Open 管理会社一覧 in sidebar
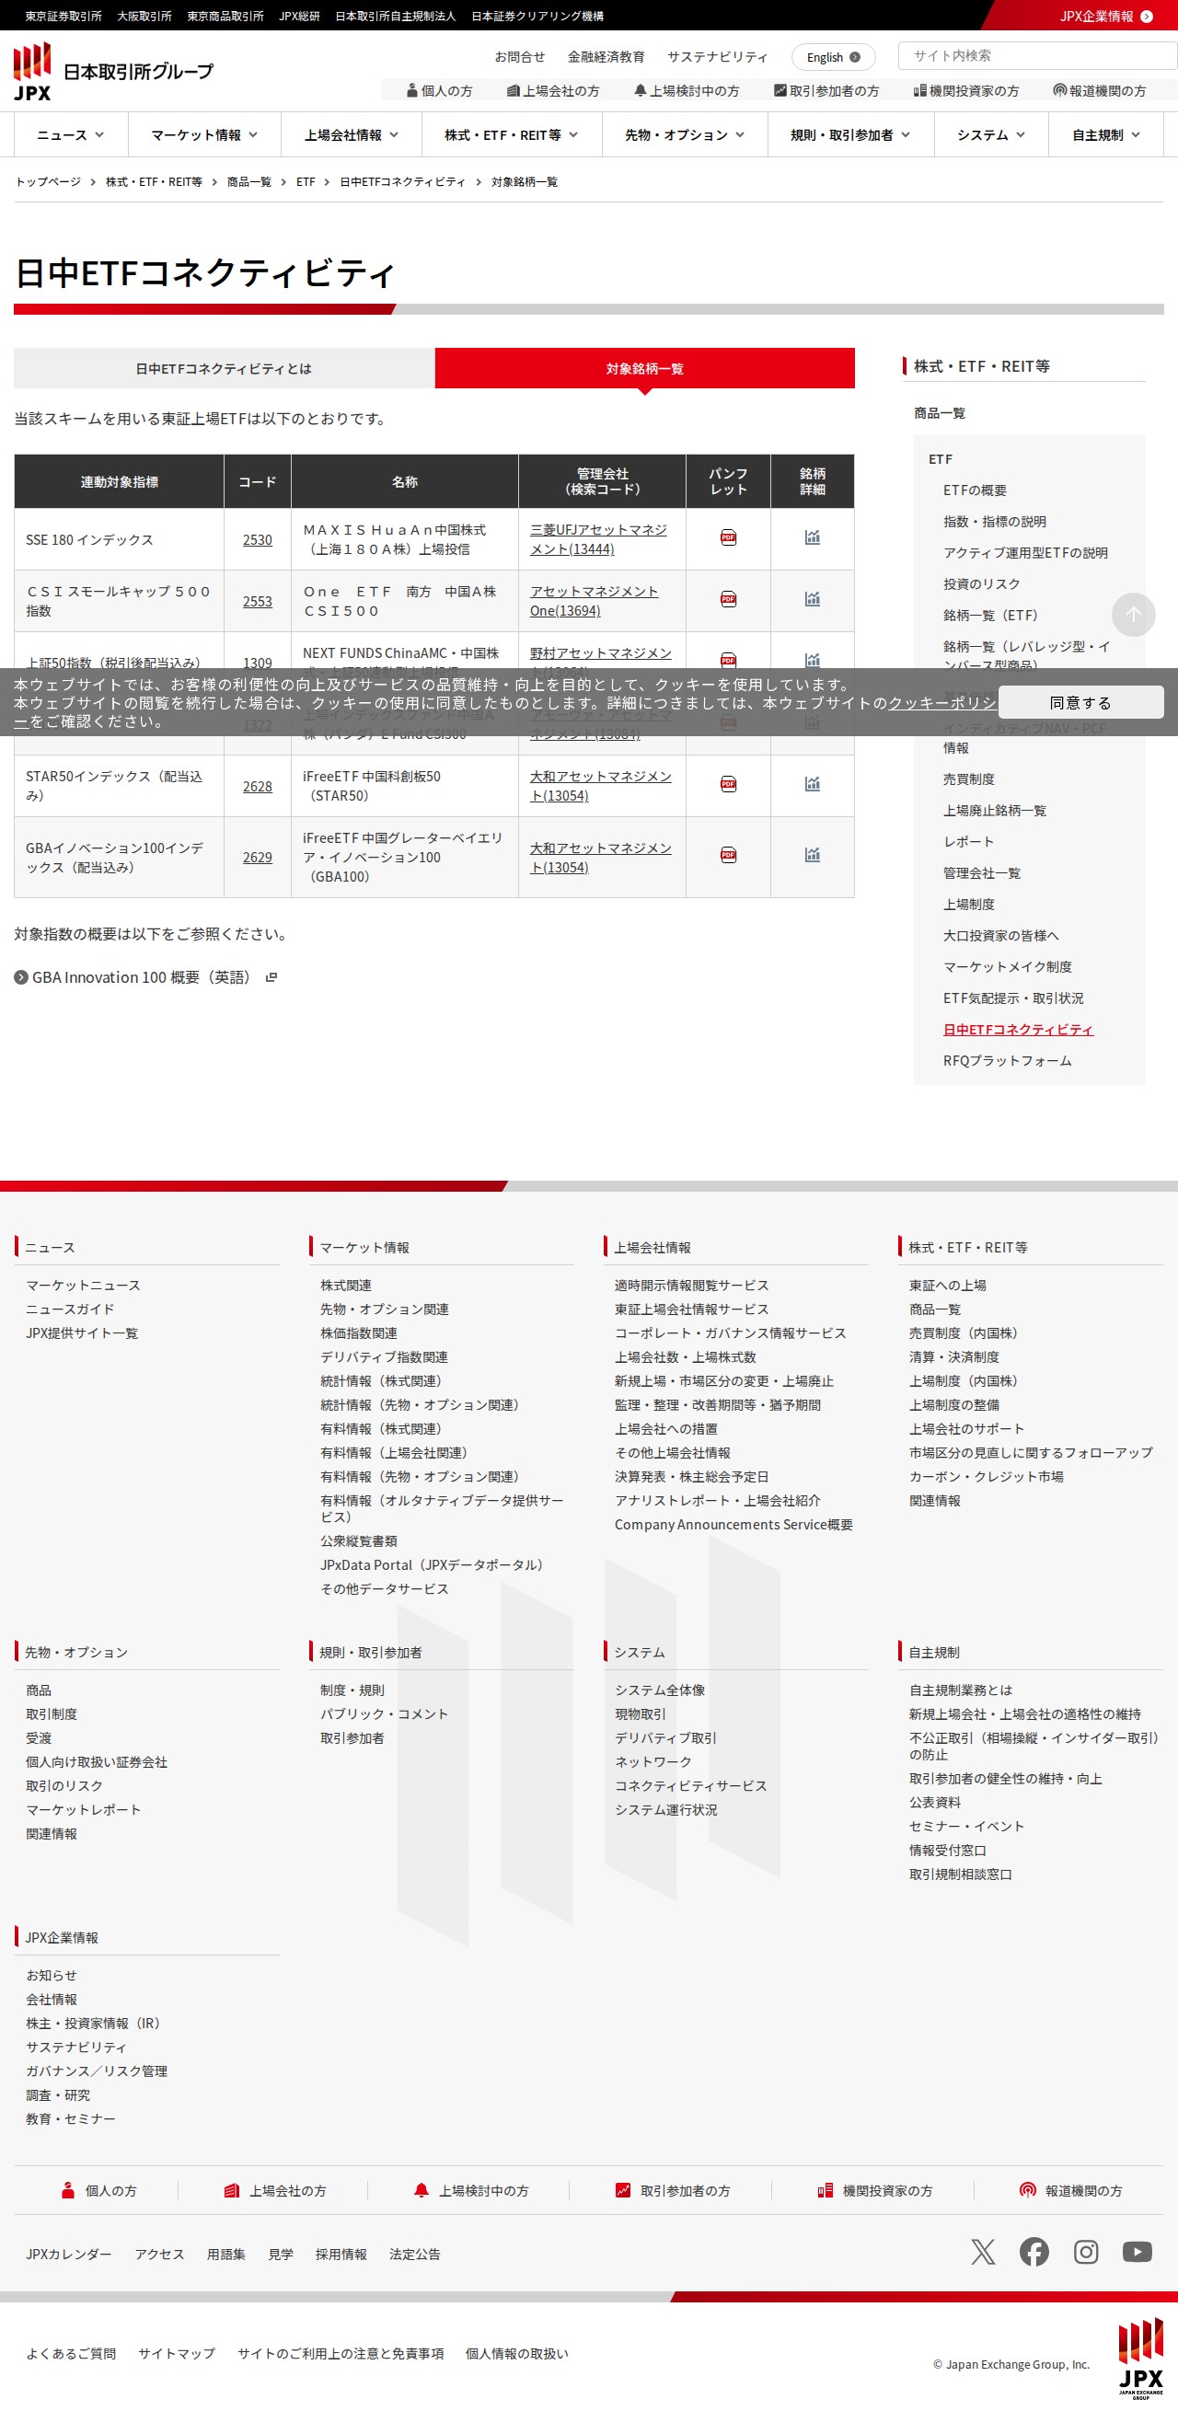1178x2411 pixels. pyautogui.click(x=981, y=873)
